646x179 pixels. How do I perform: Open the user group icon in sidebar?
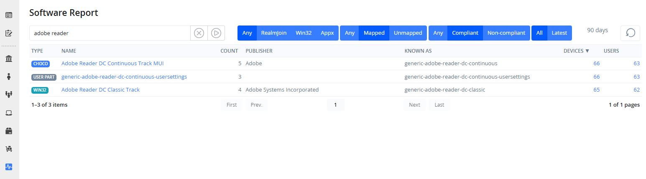(8, 95)
